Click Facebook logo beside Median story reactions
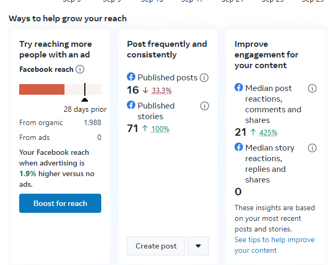This screenshot has height=265, width=332. click(x=239, y=147)
